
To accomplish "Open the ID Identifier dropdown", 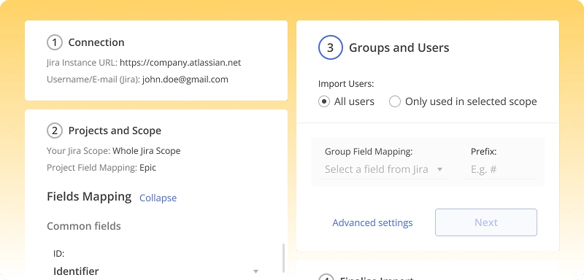I will [156, 271].
